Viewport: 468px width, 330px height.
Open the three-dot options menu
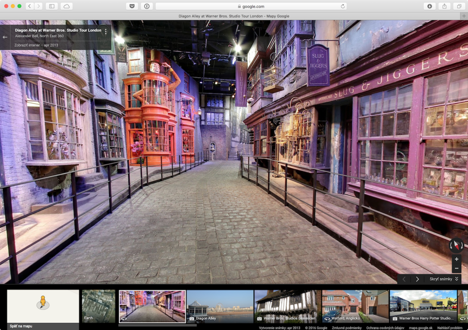point(106,32)
